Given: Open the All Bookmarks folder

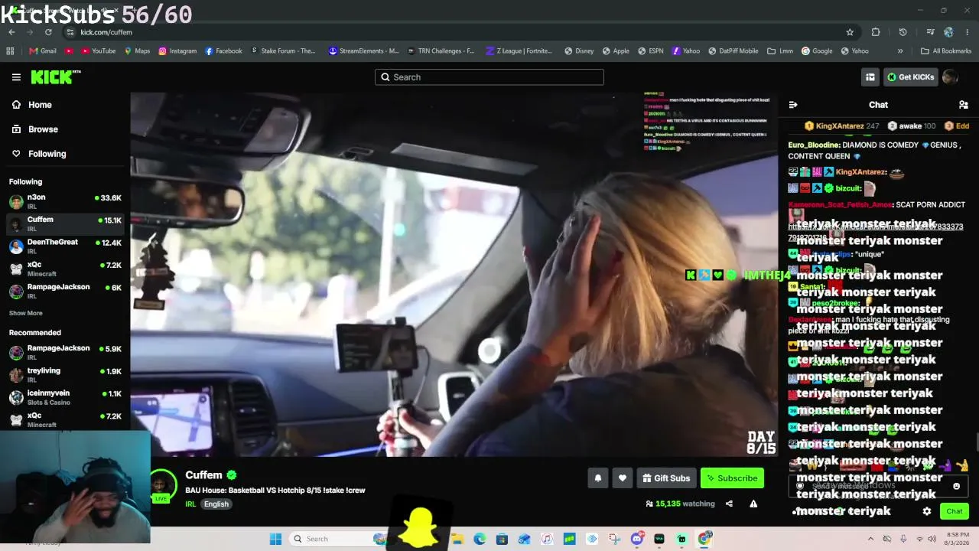Looking at the screenshot, I should click(946, 51).
